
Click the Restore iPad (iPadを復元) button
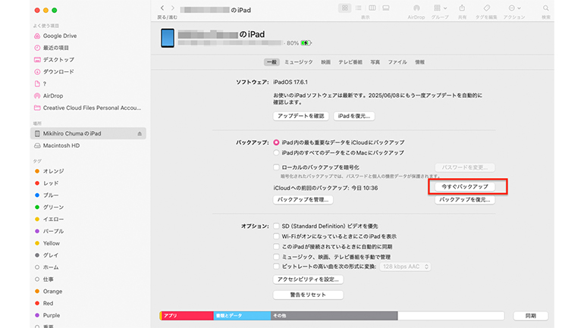354,116
